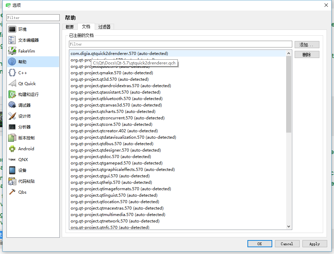Click the Apply button
Viewport: 334px width, 254px height.
(315, 244)
